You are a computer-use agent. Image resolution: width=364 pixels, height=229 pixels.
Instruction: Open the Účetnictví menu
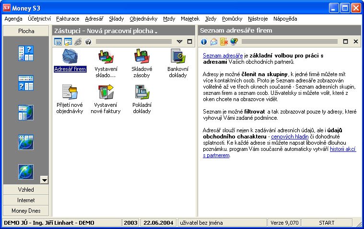tap(39, 19)
